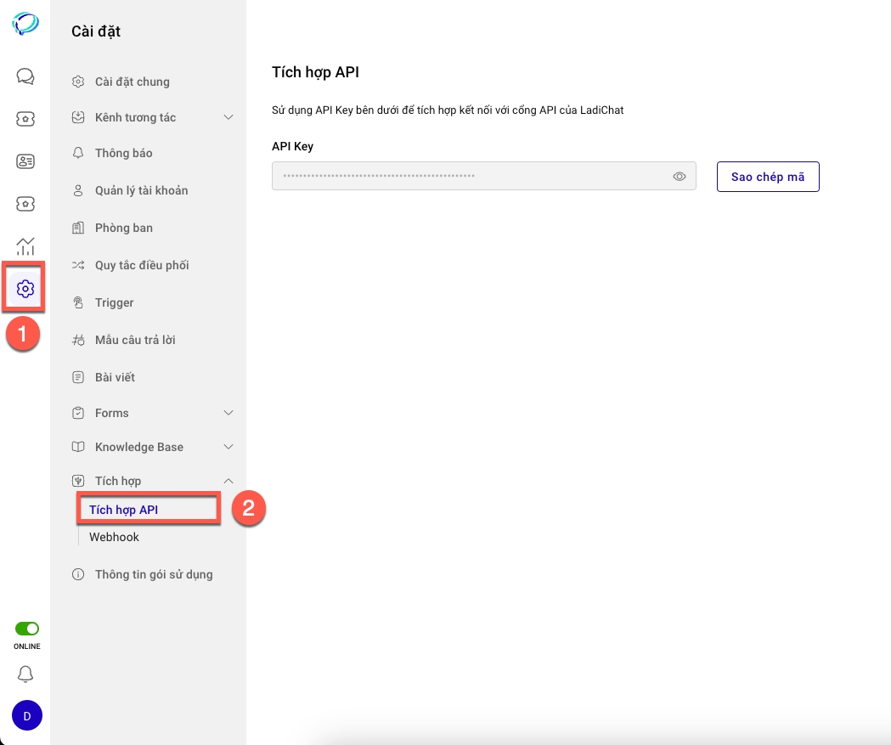Click the user avatar D
The height and width of the screenshot is (745, 891).
click(26, 716)
